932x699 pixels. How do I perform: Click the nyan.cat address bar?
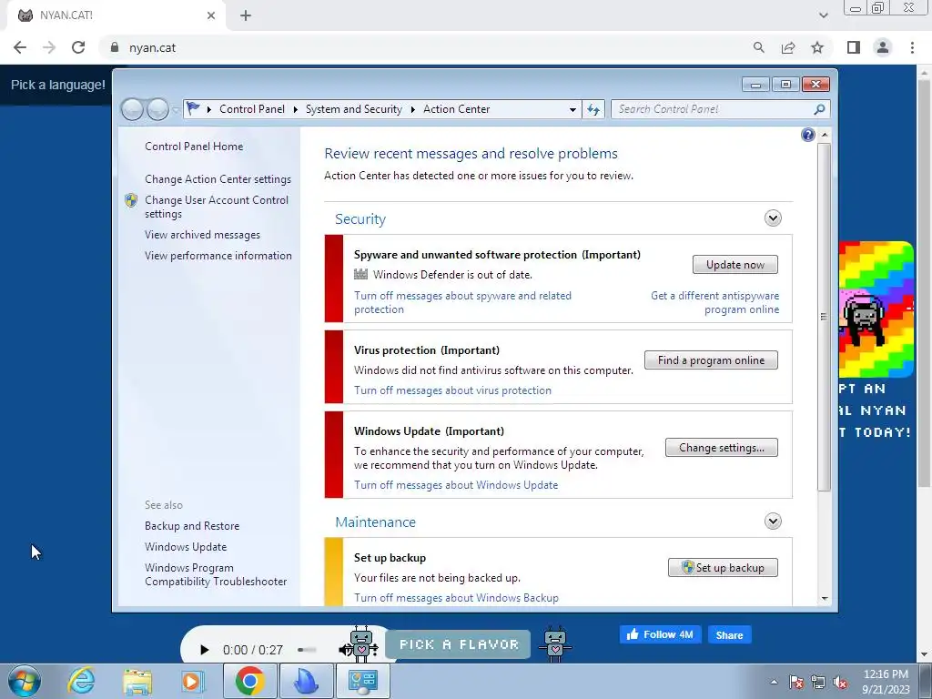click(428, 47)
